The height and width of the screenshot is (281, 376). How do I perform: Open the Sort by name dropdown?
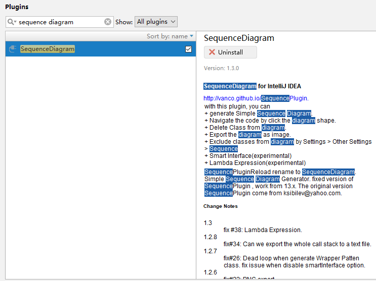coord(170,36)
